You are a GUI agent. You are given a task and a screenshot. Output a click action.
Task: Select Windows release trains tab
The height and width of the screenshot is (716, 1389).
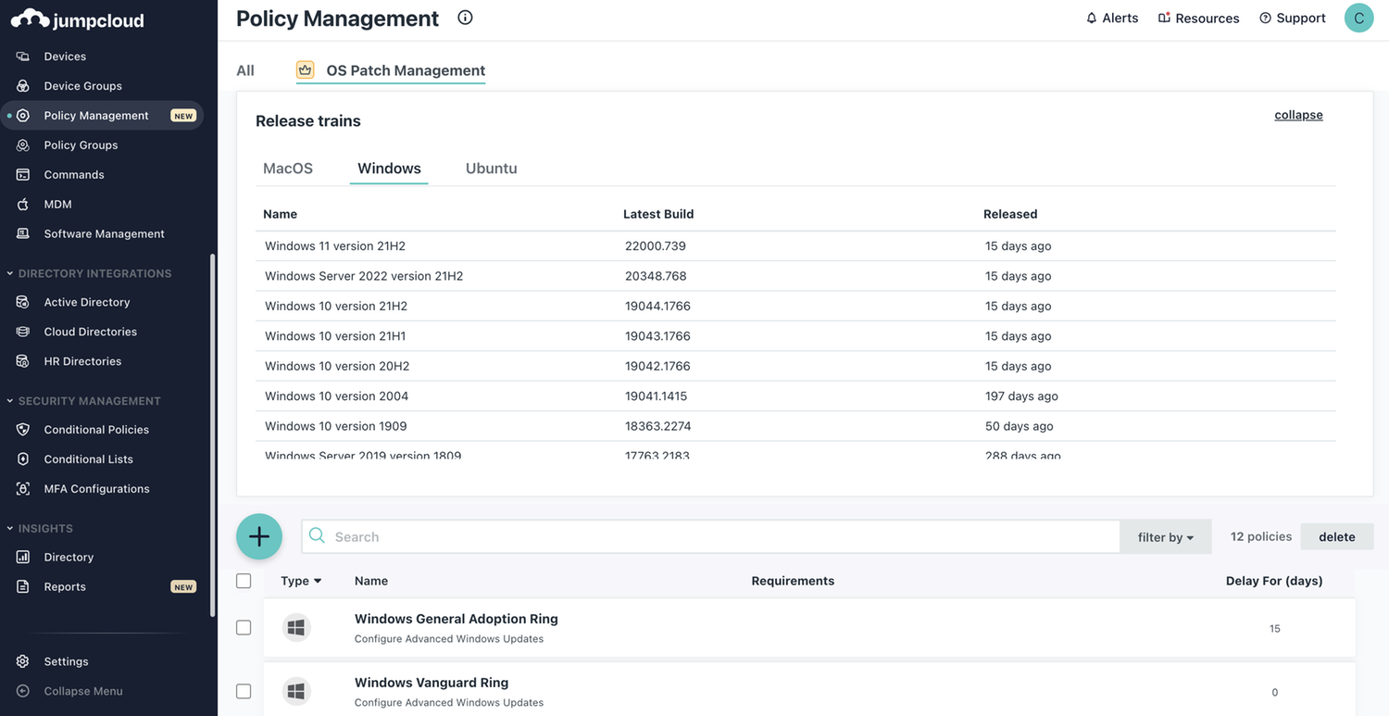389,169
